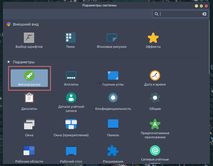Open Дата и время clock icon
Image resolution: width=213 pixels, height=166 pixels.
coord(155,76)
